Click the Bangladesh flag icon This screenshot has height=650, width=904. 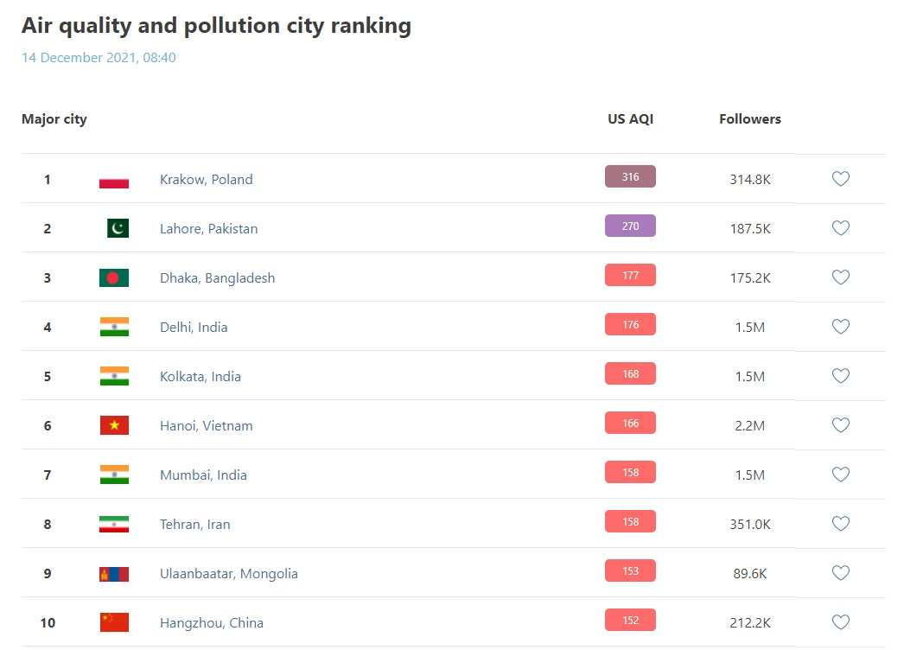pos(114,277)
